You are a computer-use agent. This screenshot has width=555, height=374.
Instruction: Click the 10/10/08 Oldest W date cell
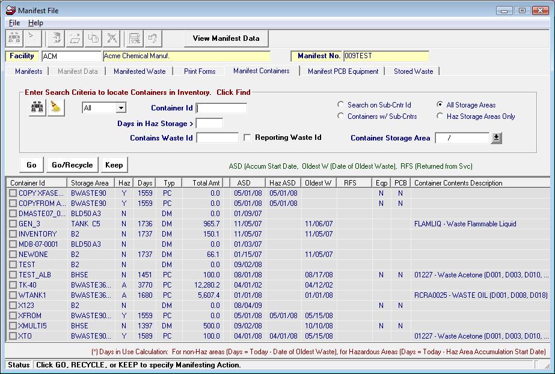tap(319, 325)
